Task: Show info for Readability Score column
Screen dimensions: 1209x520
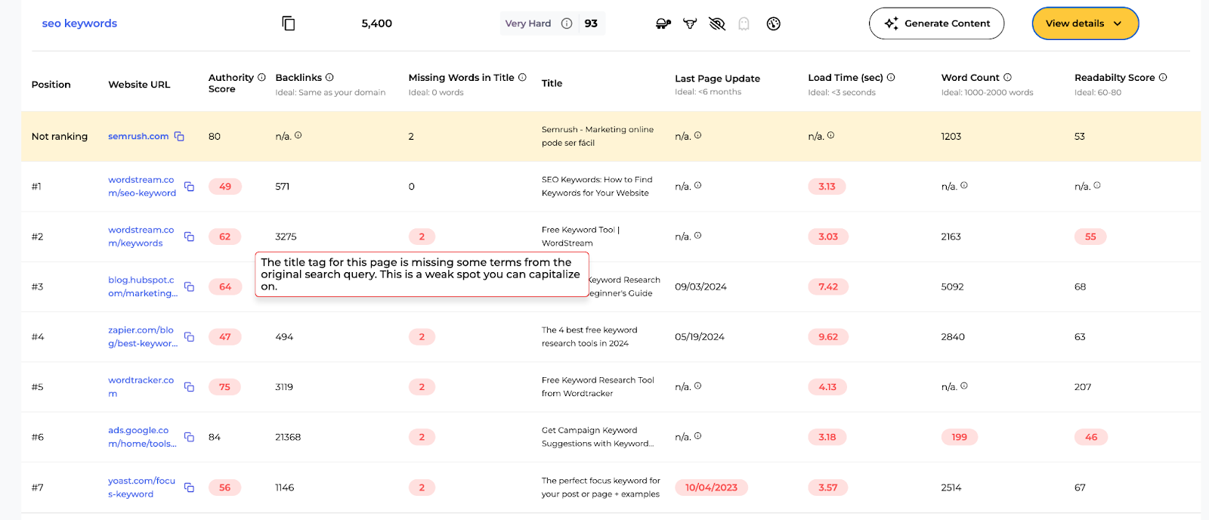Action: click(1163, 77)
